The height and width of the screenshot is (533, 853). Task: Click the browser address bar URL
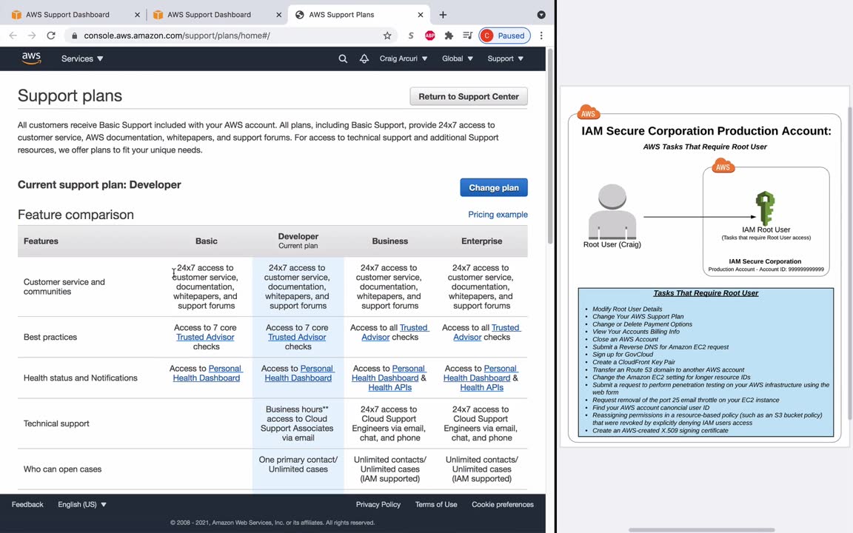pos(177,36)
